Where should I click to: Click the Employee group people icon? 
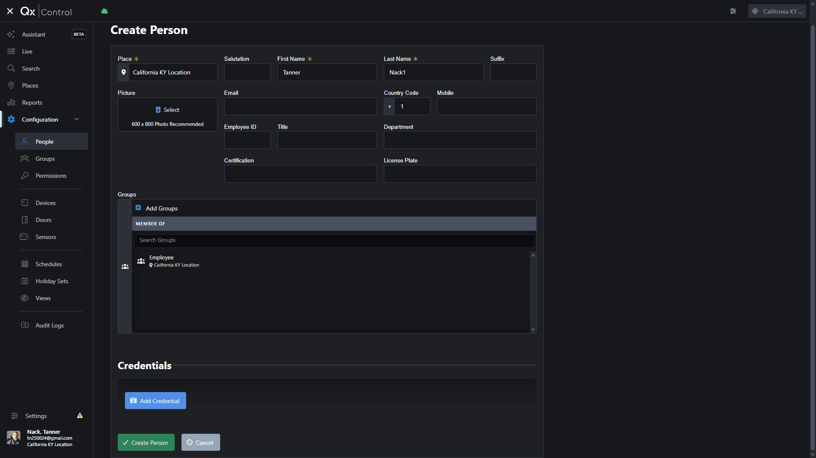tap(141, 261)
